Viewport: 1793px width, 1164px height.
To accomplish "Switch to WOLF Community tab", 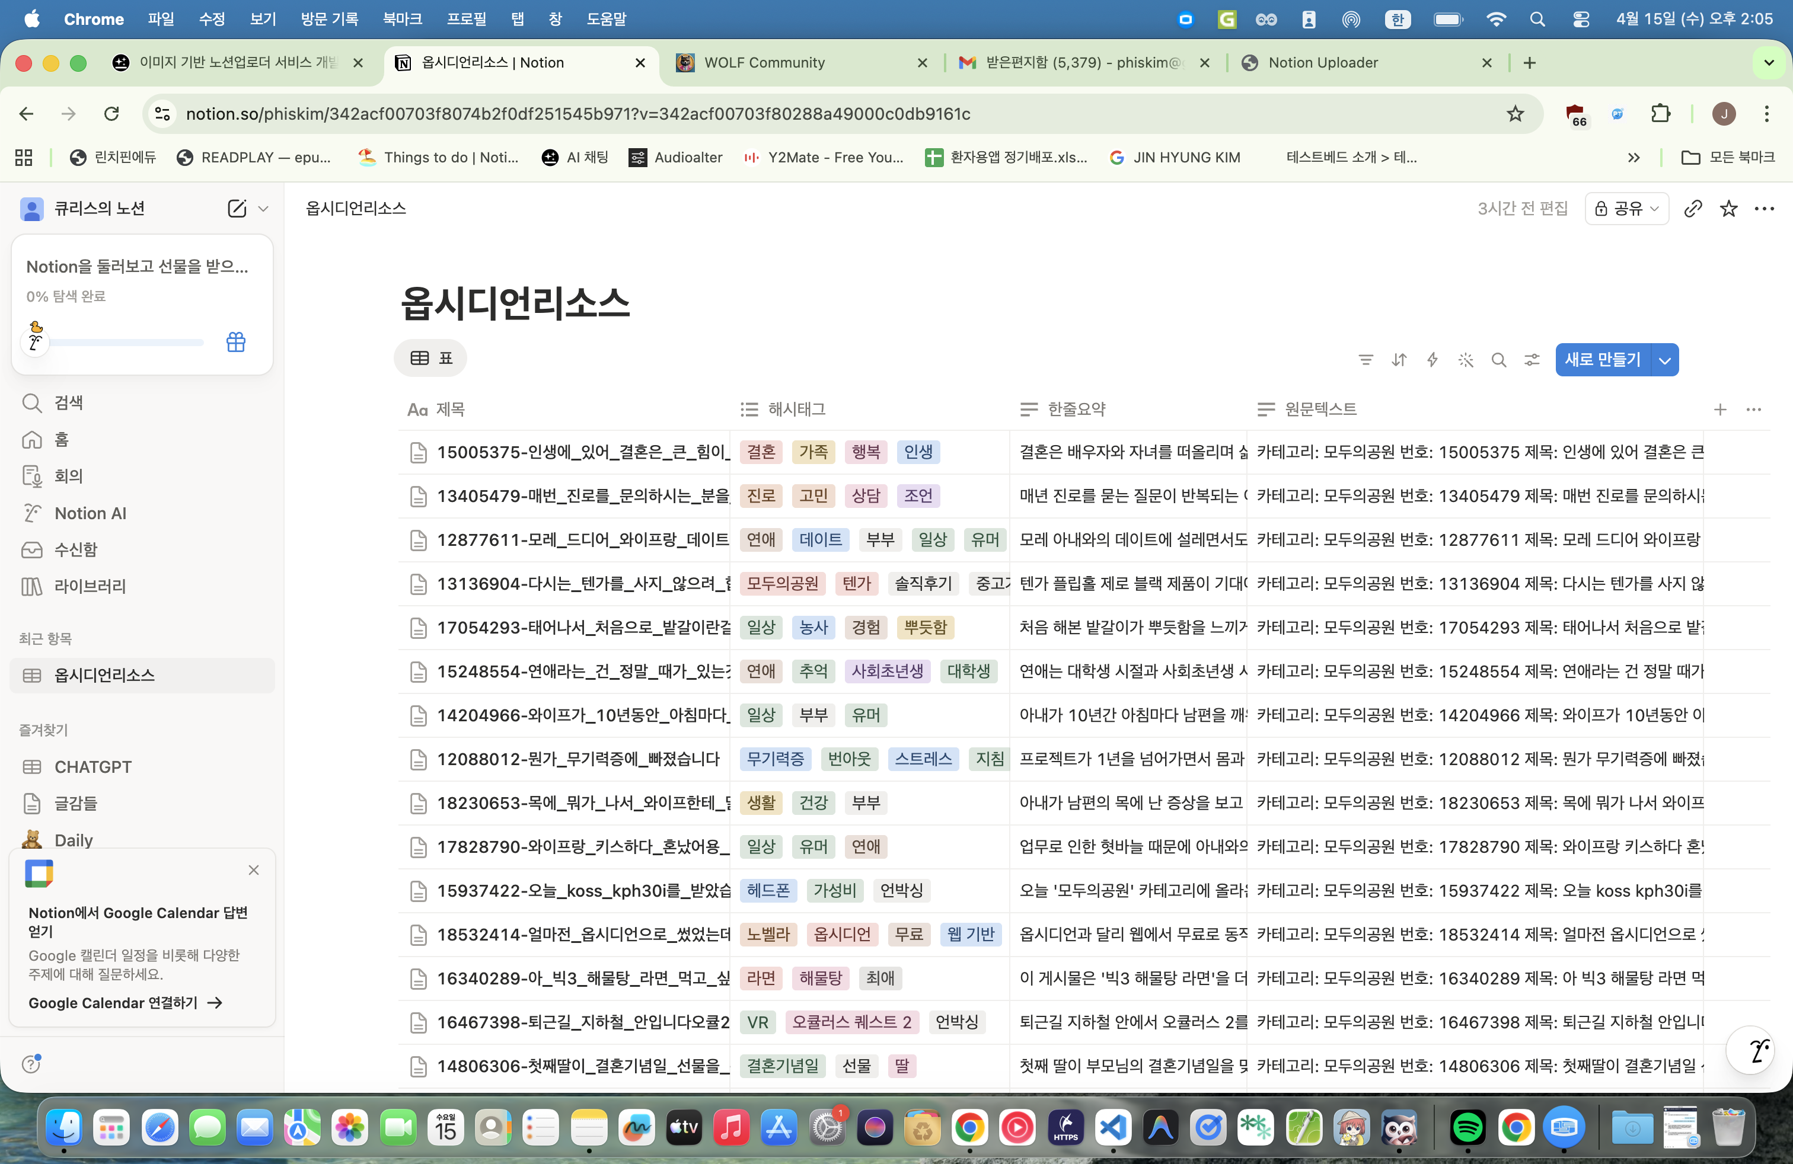I will pos(801,62).
